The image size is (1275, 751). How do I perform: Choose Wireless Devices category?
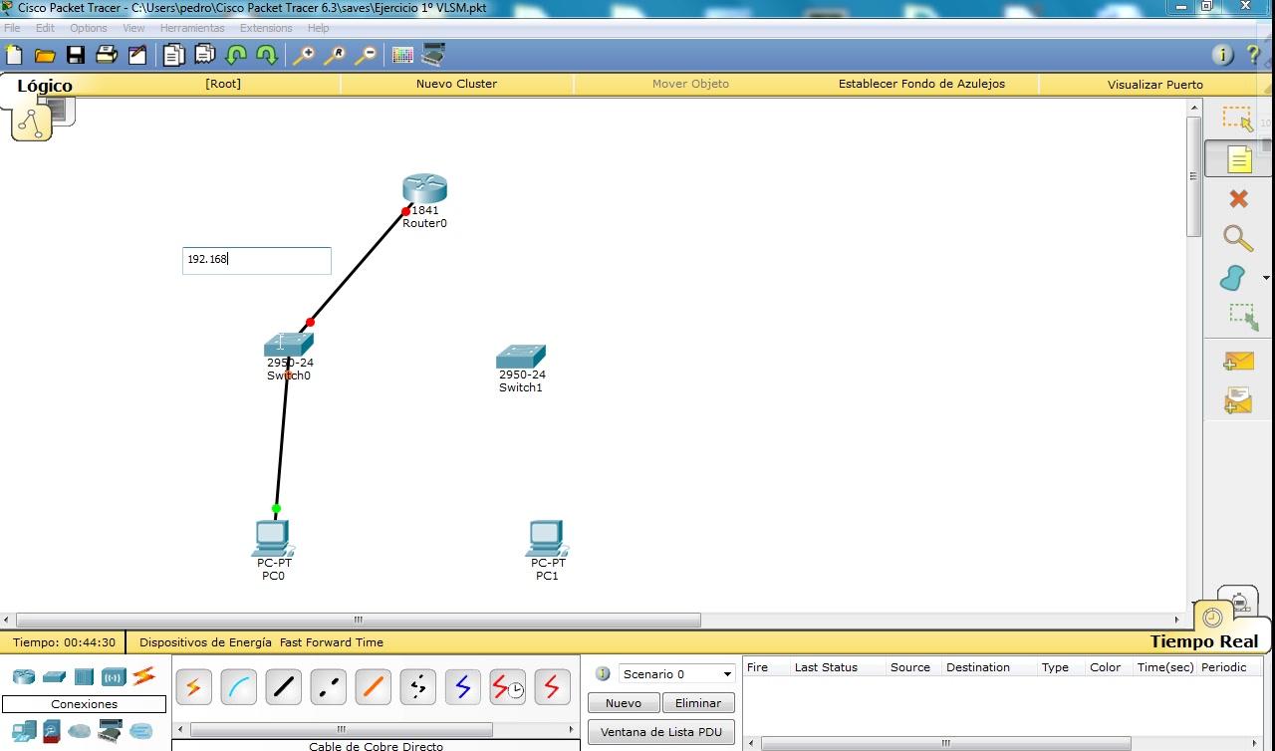coord(114,677)
